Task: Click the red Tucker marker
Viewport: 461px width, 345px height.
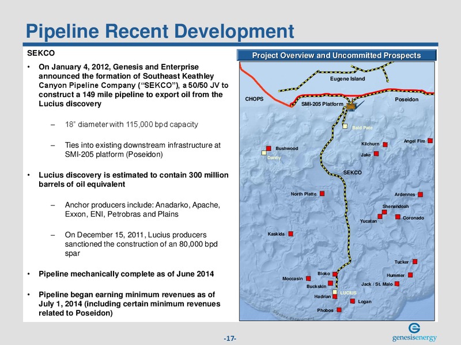Action: pos(415,262)
